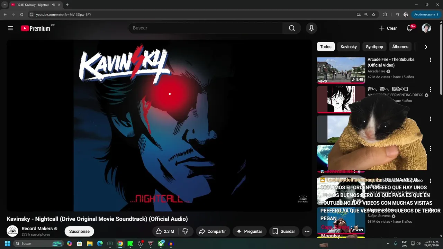Click Compartir to share video
Image resolution: width=443 pixels, height=249 pixels.
[213, 231]
